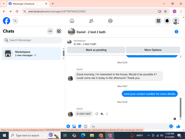Click the Mark as pending button
The width and height of the screenshot is (185, 139).
pos(96,50)
